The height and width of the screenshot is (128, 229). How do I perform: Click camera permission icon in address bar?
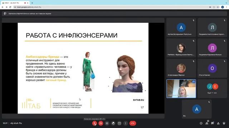[x=210, y=7]
